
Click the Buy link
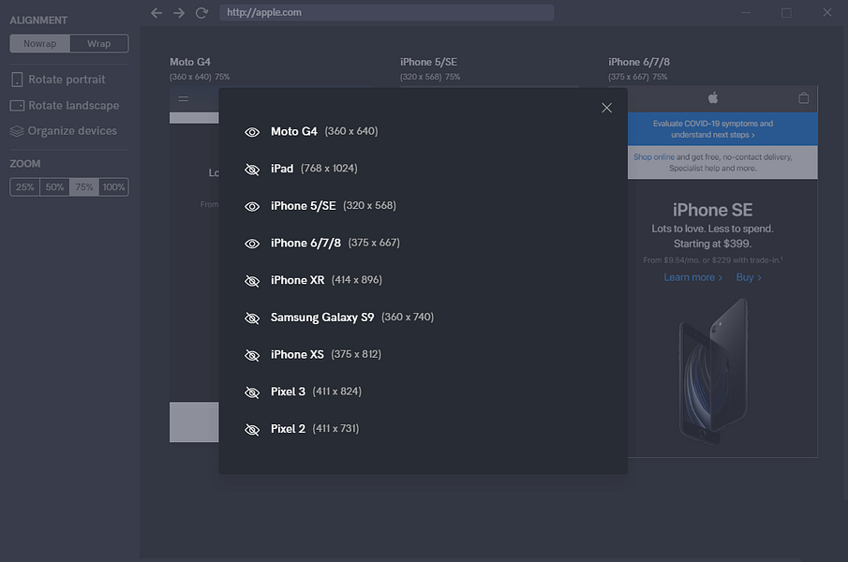[749, 277]
